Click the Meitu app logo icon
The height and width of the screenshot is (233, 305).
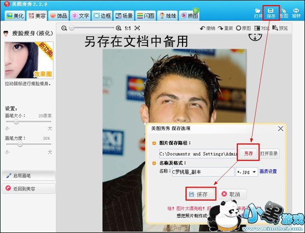pyautogui.click(x=7, y=4)
